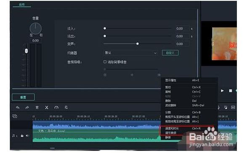Click the volume value field under the knob
247x153 pixels.
pos(35,40)
